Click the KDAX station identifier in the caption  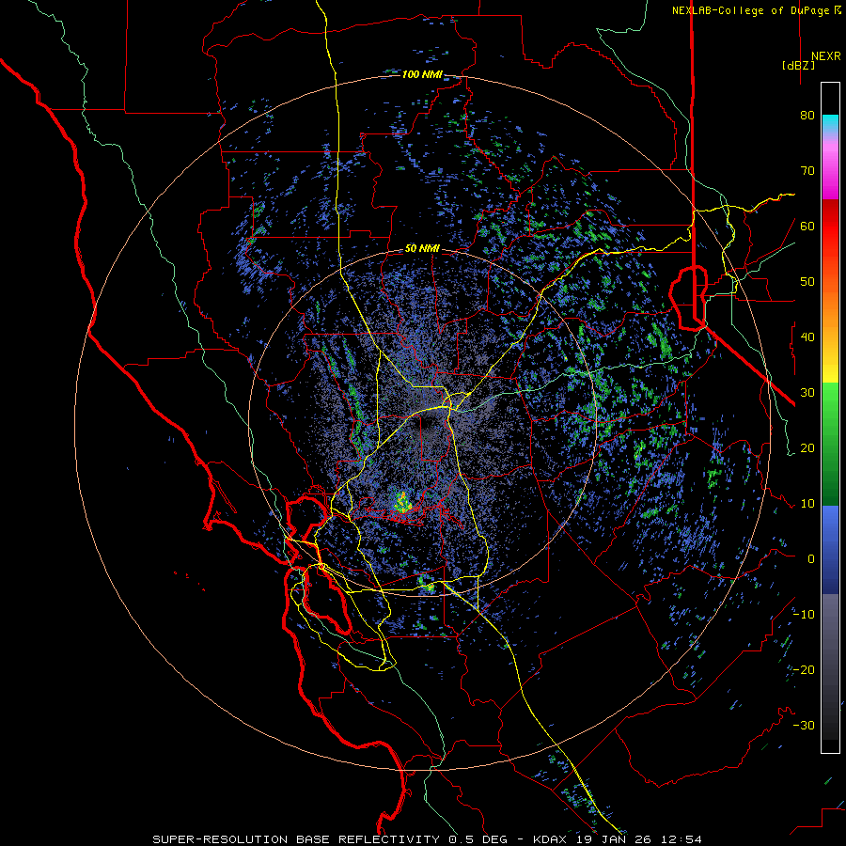549,839
